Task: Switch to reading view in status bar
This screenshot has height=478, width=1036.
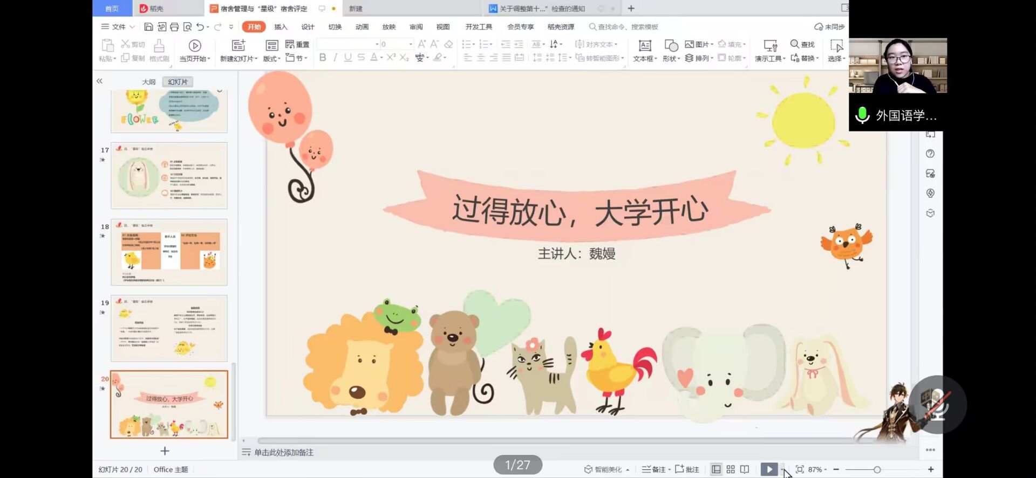Action: [x=745, y=469]
